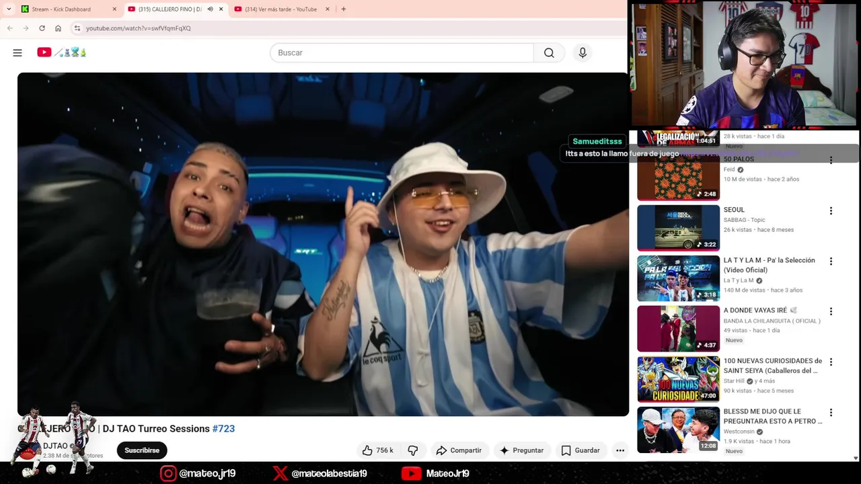The width and height of the screenshot is (861, 484).
Task: Click the 'Feid' channel name
Action: (x=729, y=169)
